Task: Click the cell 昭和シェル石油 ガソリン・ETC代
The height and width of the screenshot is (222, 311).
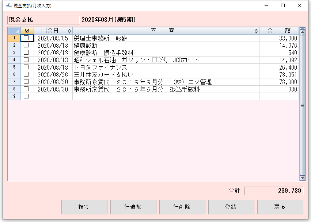Action: tap(166, 60)
